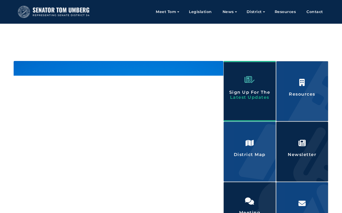The image size is (342, 213).
Task: Open the Contact menu item
Action: pyautogui.click(x=314, y=12)
